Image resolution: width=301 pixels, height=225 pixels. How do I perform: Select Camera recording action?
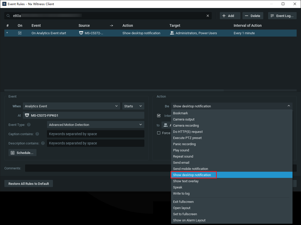coord(232,125)
